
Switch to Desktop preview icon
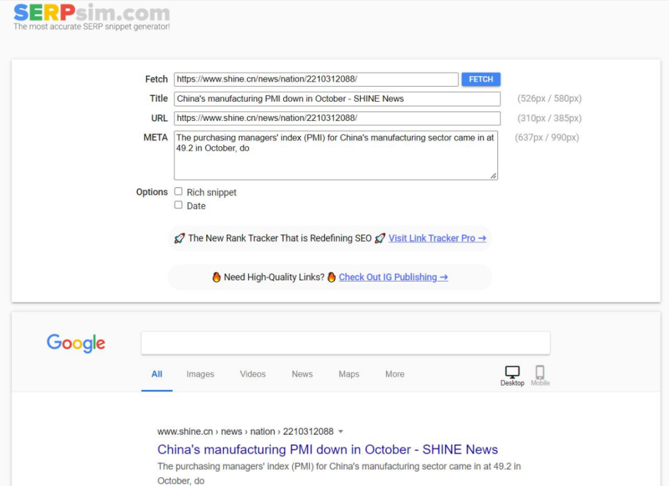point(512,373)
